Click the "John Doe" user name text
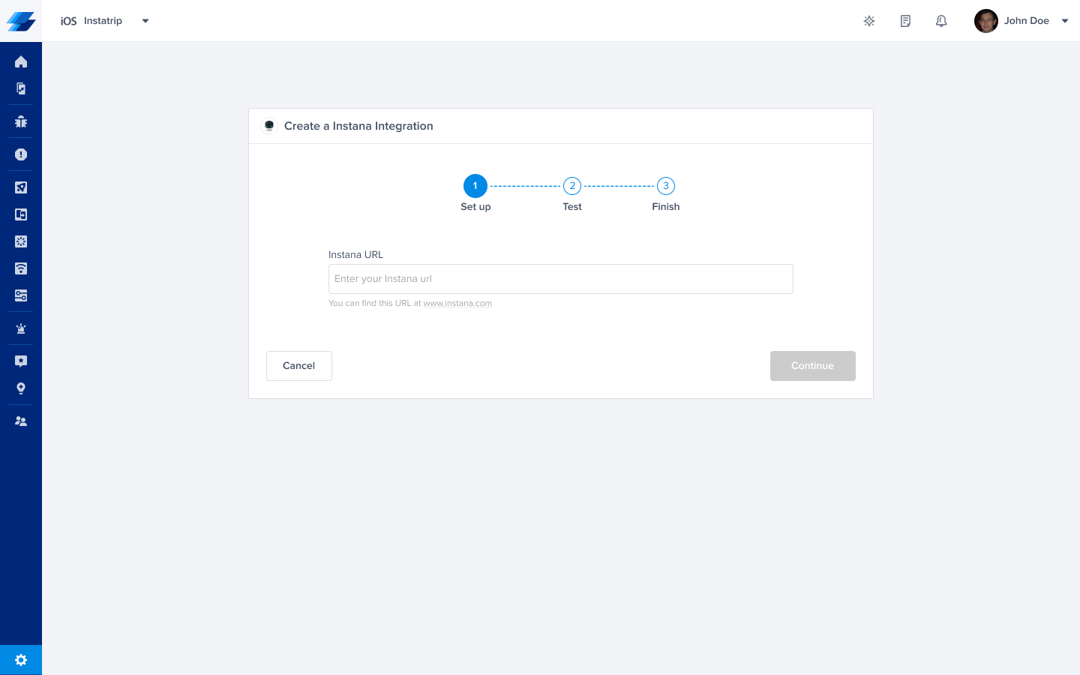The image size is (1080, 675). tap(1027, 21)
